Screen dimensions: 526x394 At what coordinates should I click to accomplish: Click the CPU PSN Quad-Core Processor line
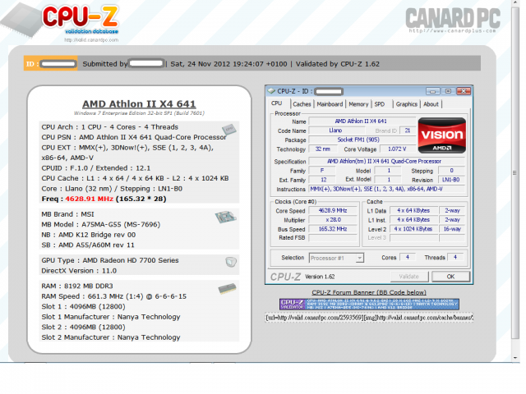point(134,137)
